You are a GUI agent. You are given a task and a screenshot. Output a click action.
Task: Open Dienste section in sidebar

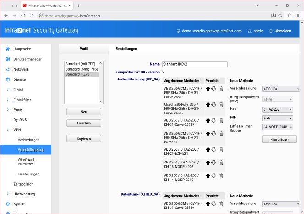19,79
